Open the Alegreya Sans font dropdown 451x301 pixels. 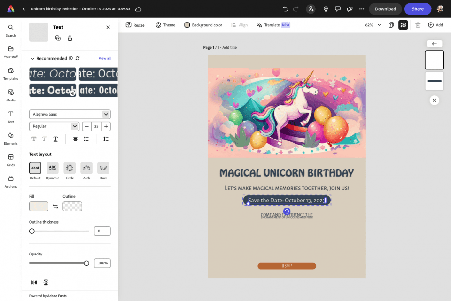pyautogui.click(x=70, y=114)
